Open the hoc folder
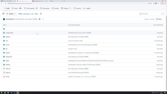 [x=7, y=41]
